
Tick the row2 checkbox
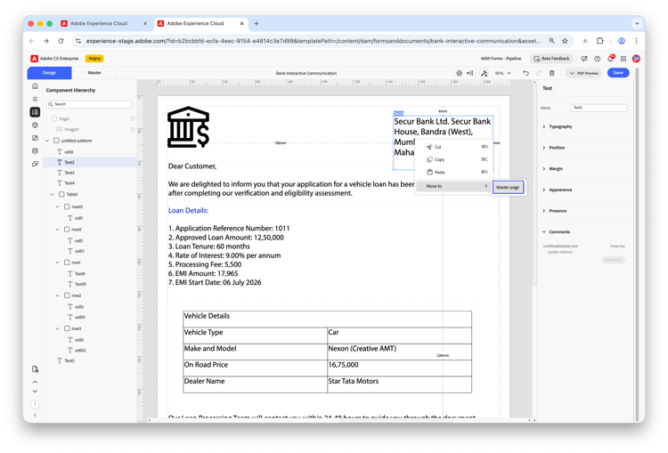[67, 295]
